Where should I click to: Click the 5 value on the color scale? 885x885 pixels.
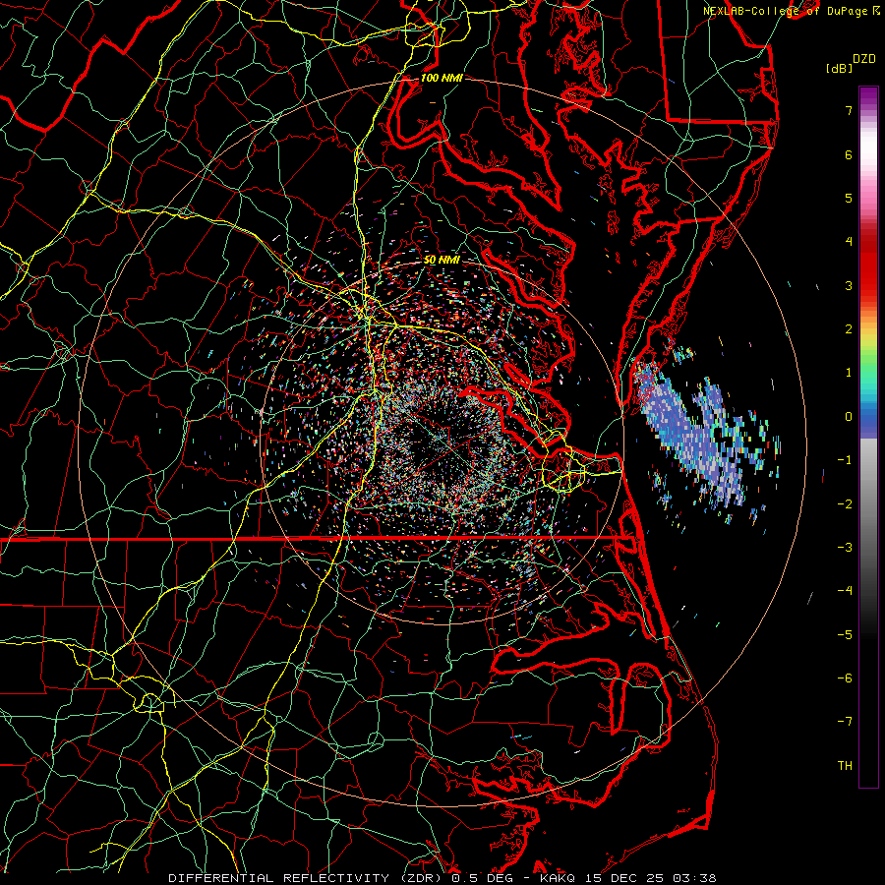tap(849, 198)
